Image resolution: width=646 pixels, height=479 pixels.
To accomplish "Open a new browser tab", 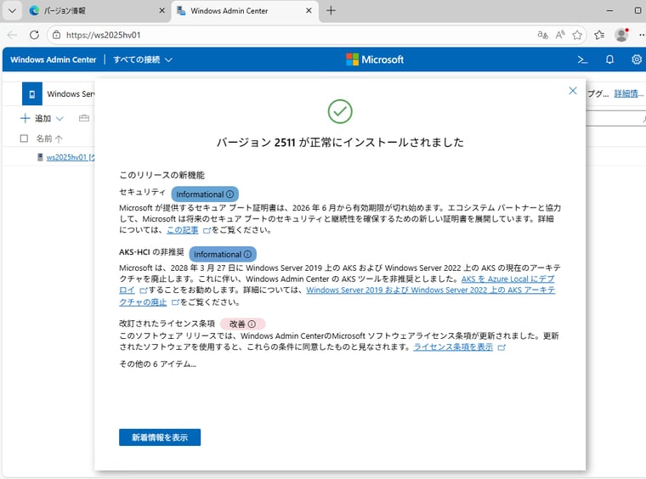I will pos(331,11).
